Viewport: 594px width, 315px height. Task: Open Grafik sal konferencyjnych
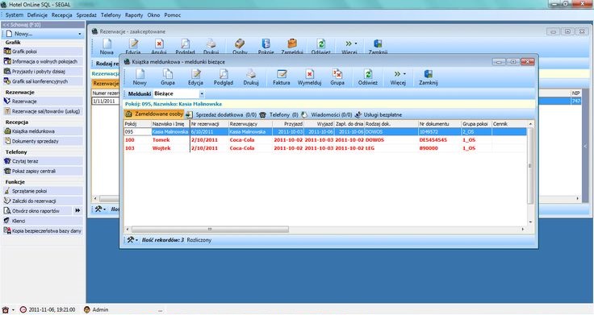pos(43,81)
